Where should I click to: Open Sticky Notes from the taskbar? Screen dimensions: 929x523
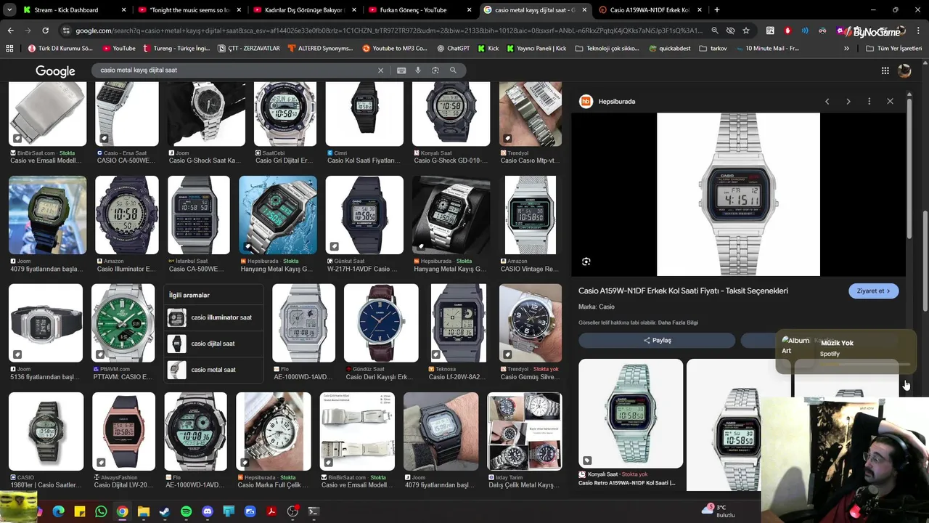coord(80,512)
